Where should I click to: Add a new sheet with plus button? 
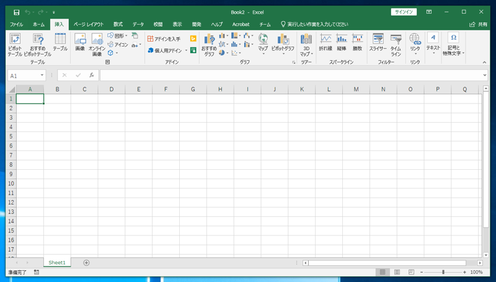86,263
